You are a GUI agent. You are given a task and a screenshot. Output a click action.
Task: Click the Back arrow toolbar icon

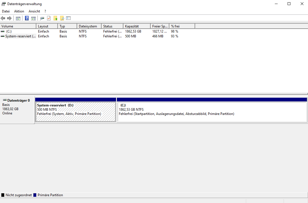(x=3, y=18)
